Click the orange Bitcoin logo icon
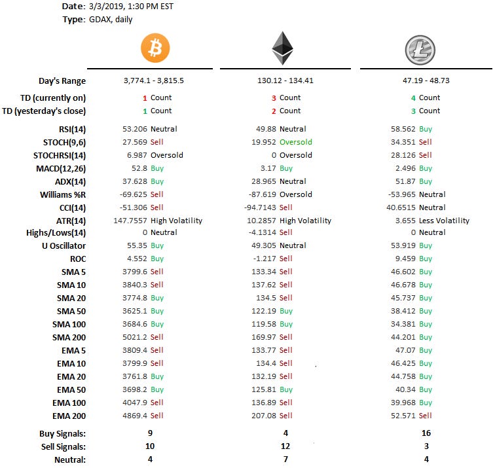Image resolution: width=493 pixels, height=468 pixels. coord(155,47)
